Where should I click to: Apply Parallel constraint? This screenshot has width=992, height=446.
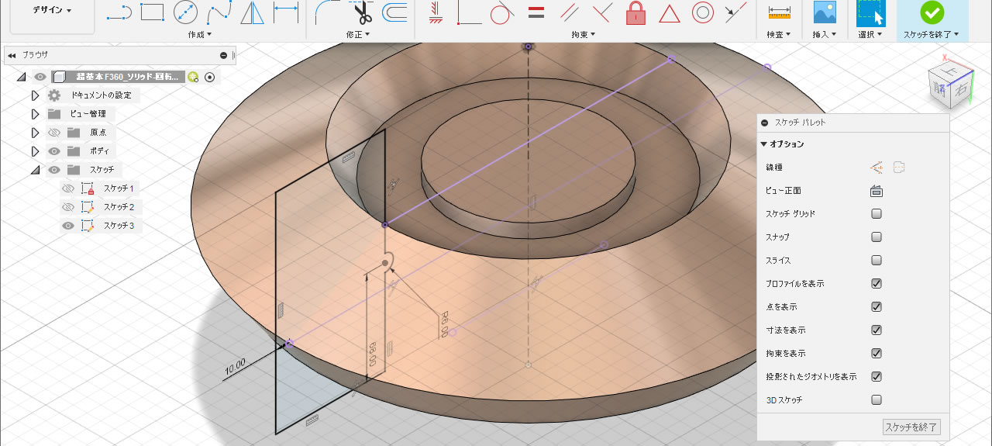569,12
